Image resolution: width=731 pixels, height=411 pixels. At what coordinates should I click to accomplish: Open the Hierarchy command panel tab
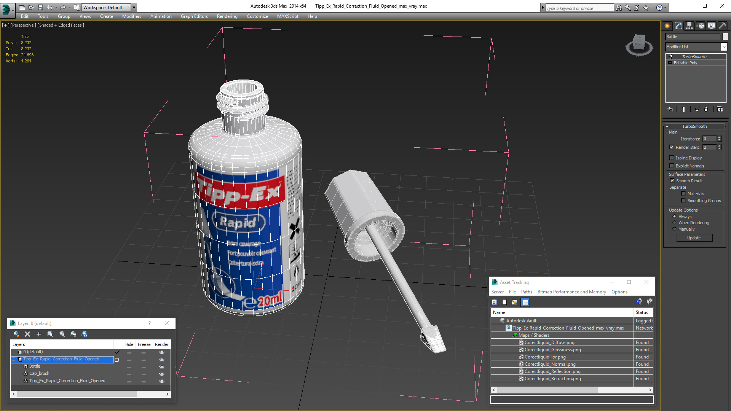(x=690, y=26)
